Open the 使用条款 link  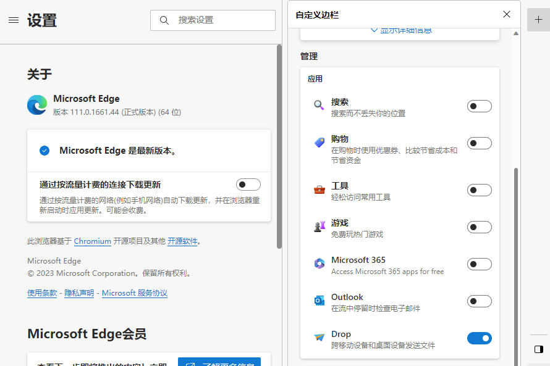42,293
